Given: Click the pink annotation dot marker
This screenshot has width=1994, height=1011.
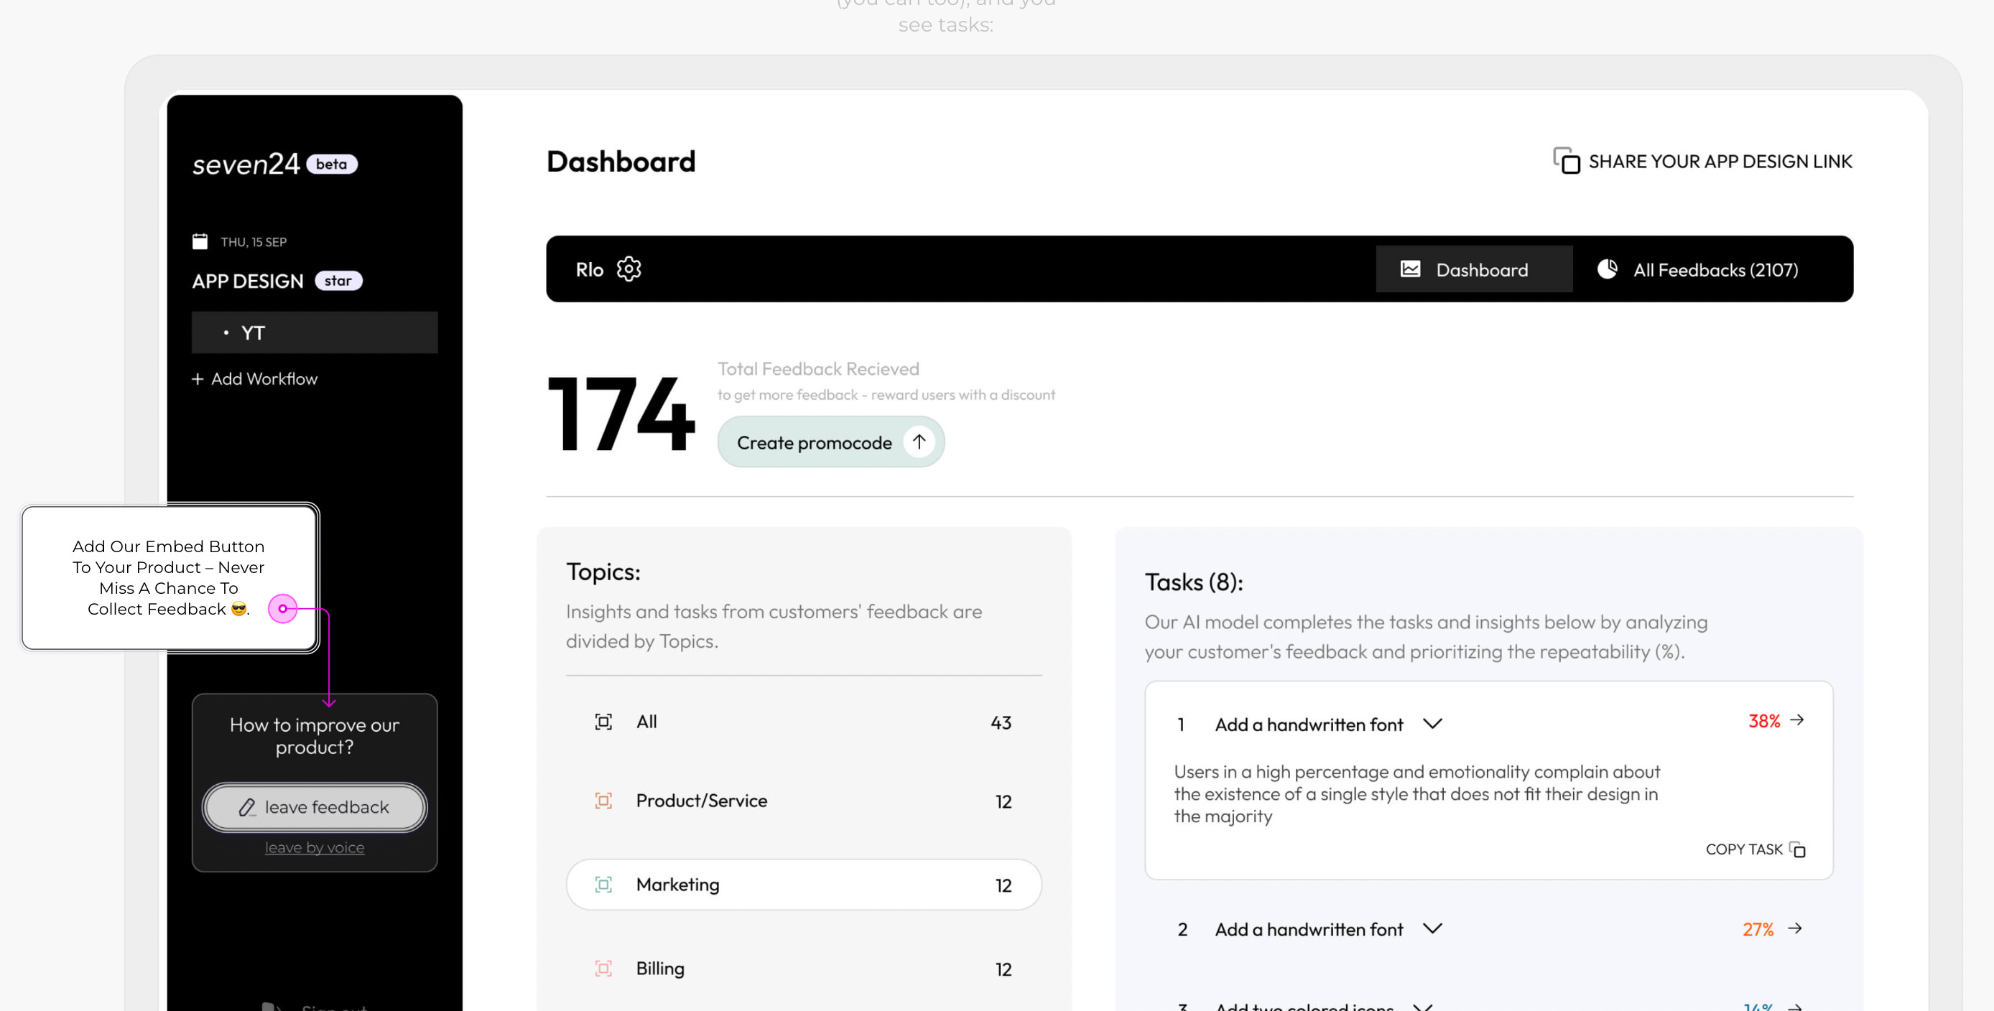Looking at the screenshot, I should tap(282, 609).
